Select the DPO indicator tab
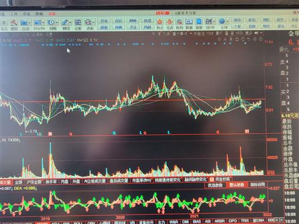The image size is (299, 224). coord(233,221)
